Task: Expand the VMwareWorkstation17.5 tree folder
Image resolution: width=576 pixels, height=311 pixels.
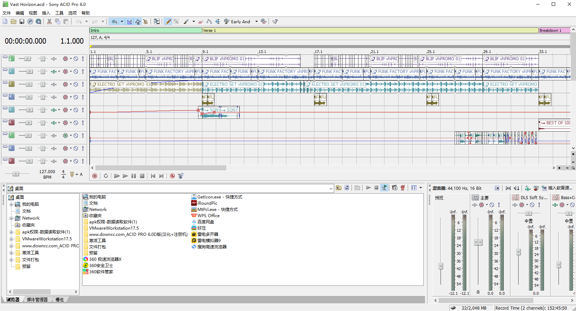Action: (x=11, y=239)
